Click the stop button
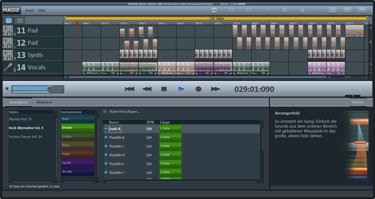The height and width of the screenshot is (199, 375). 164,89
